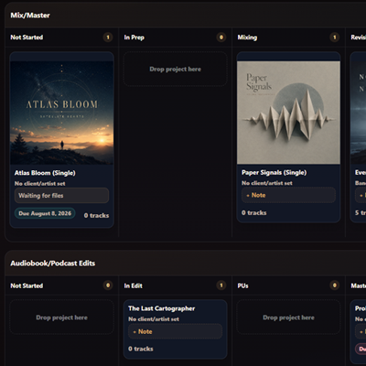Click the Due August 8, 2026 badge
The image size is (366, 366).
[45, 213]
